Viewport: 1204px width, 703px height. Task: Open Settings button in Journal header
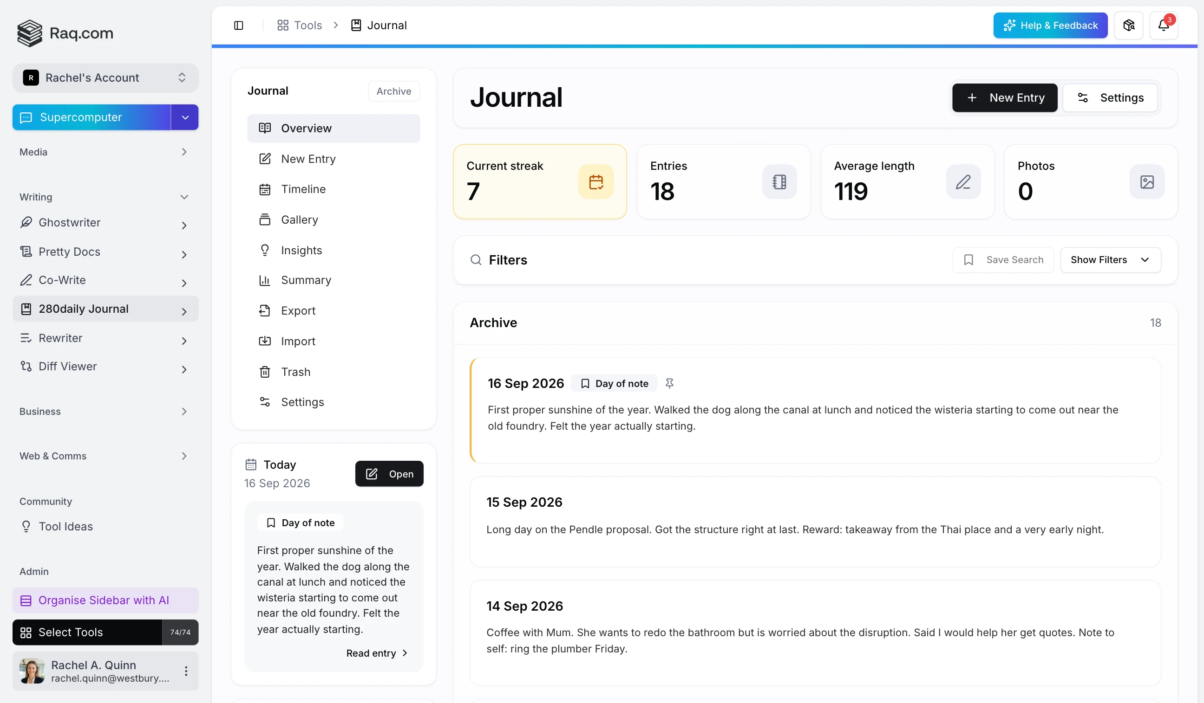(x=1110, y=98)
